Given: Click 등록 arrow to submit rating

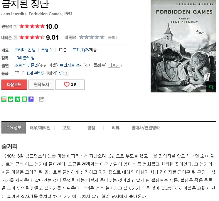Looking at the screenshot, I should pos(113,37).
